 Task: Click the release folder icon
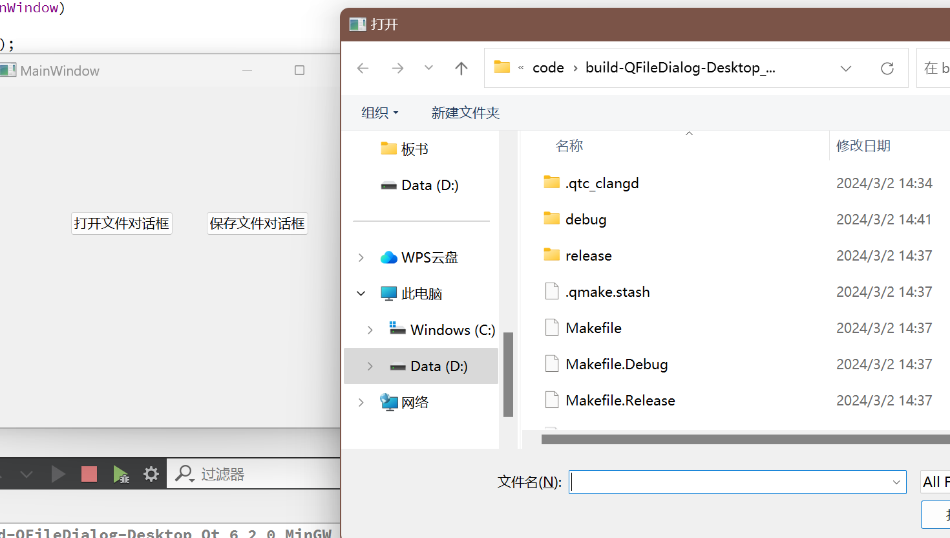(x=552, y=255)
